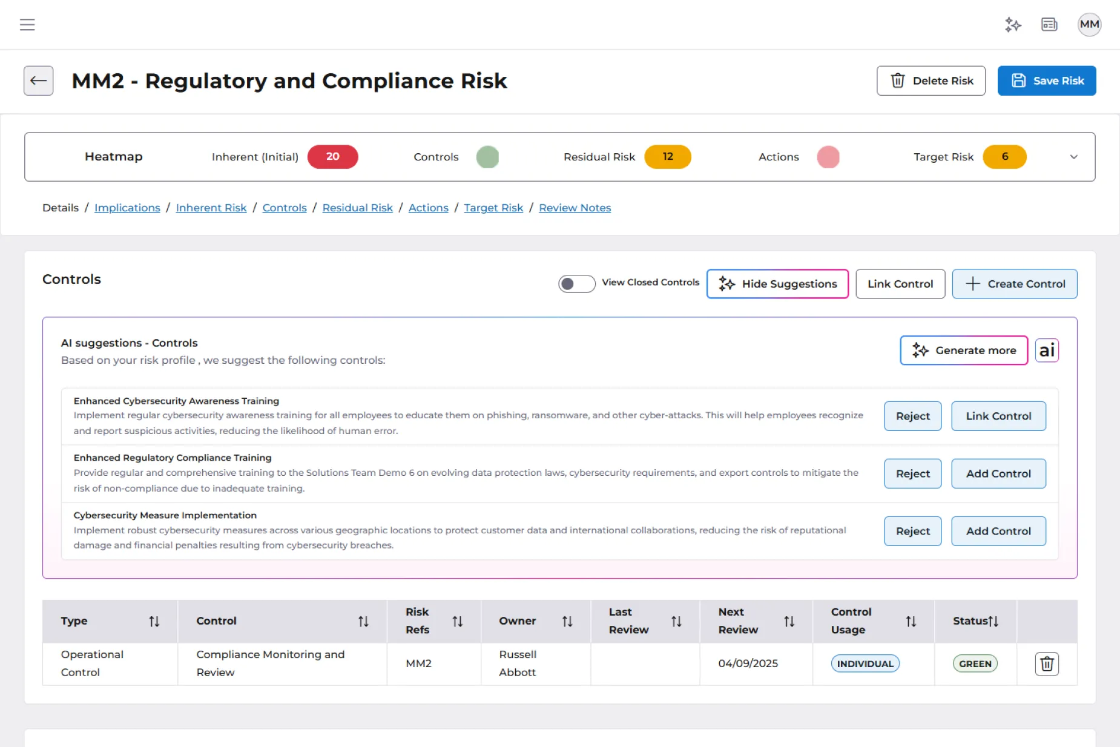The height and width of the screenshot is (747, 1120).
Task: Jump to Implications section
Action: [127, 208]
